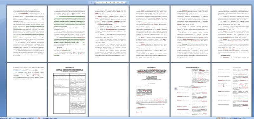Click the proofing errors icon in status bar
The width and height of the screenshot is (254, 119).
39,118
